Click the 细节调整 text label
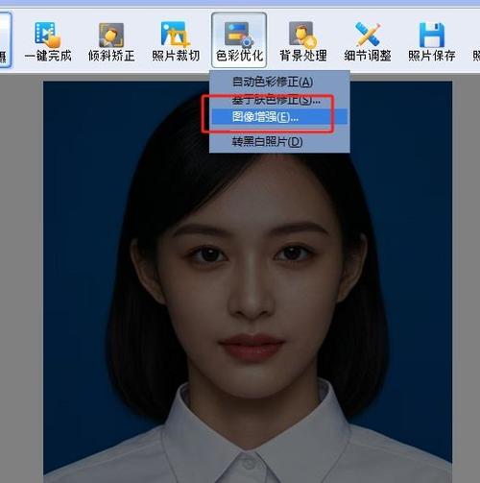This screenshot has width=480, height=483. click(x=368, y=56)
